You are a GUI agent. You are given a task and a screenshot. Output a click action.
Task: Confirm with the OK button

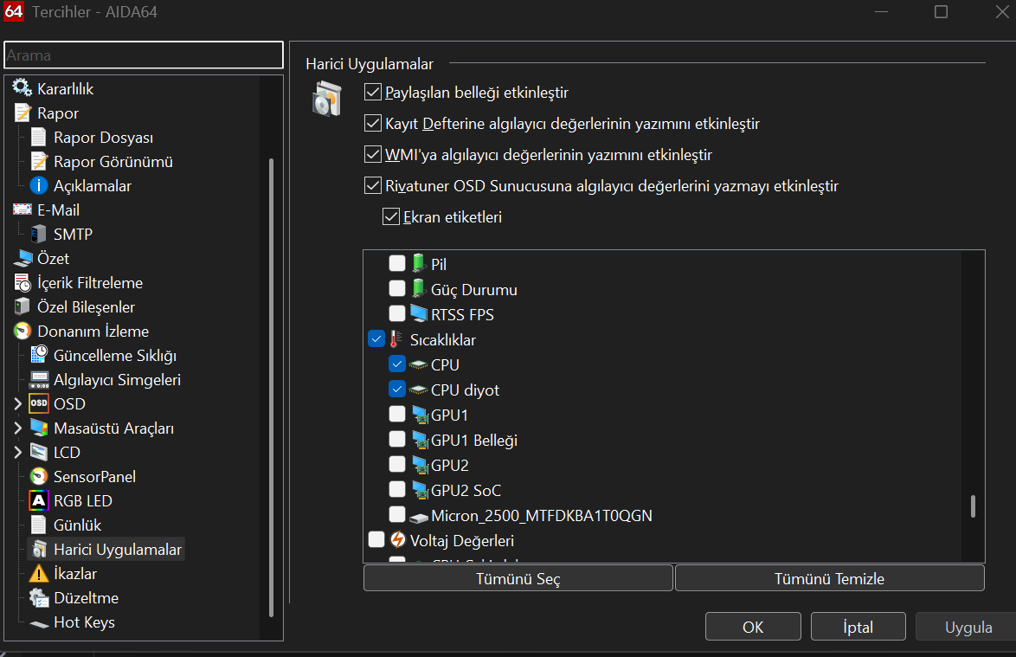(x=753, y=627)
